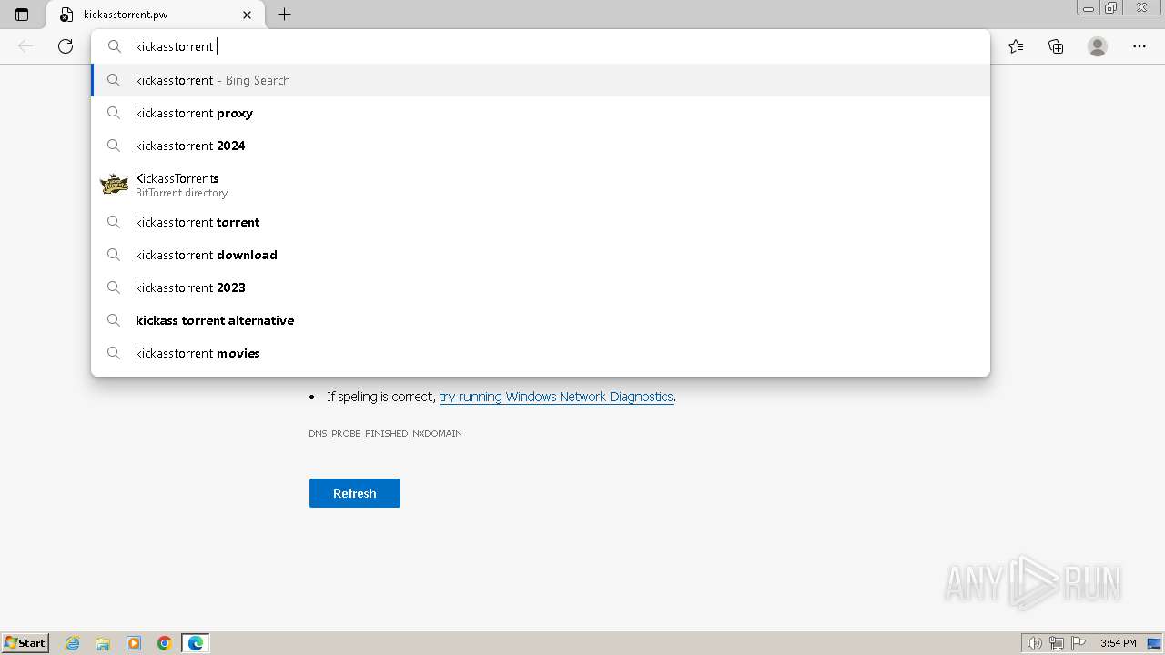Click the search magnifier in the address bar
This screenshot has width=1165, height=655.
click(x=115, y=46)
